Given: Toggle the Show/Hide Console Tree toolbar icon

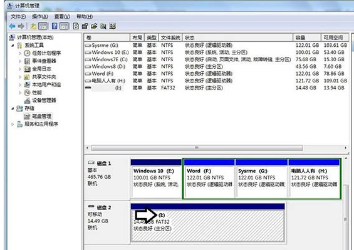Looking at the screenshot, I should (x=43, y=26).
